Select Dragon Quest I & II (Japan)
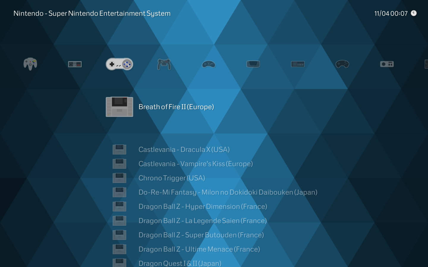 click(x=180, y=263)
